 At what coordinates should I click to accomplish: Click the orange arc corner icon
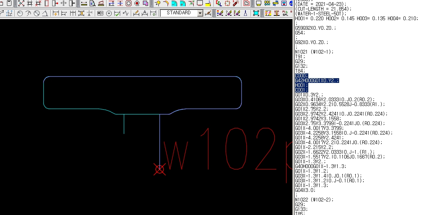(x=166, y=3)
